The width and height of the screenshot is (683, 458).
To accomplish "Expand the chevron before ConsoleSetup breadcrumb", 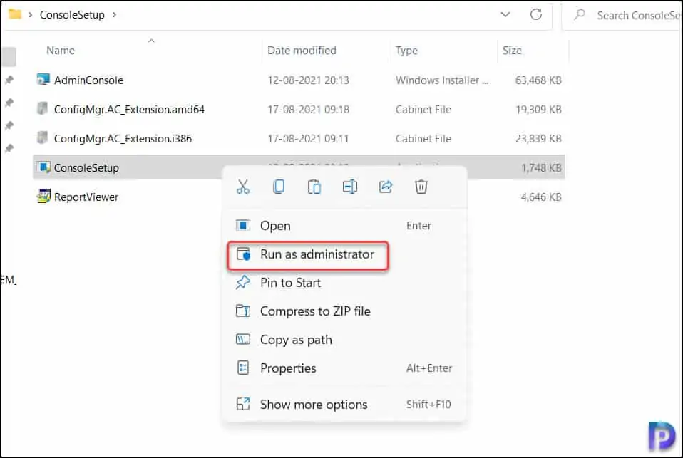I will pos(30,15).
